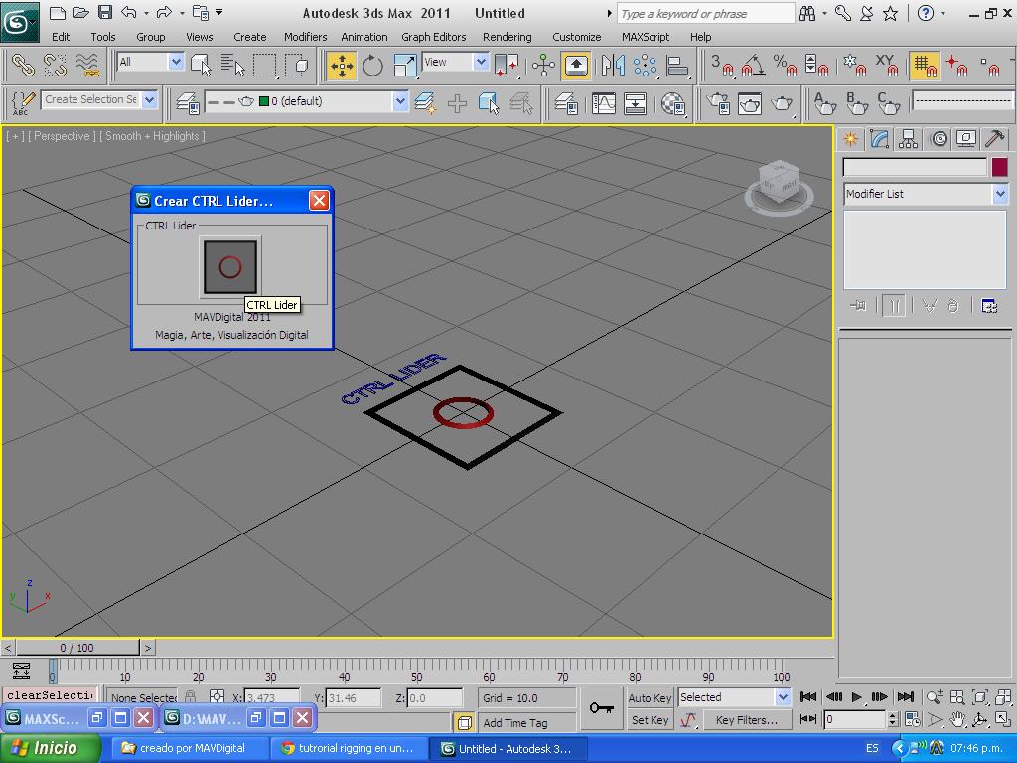The image size is (1017, 763).
Task: Toggle Key Mode next to frame field
Action: pos(808,719)
